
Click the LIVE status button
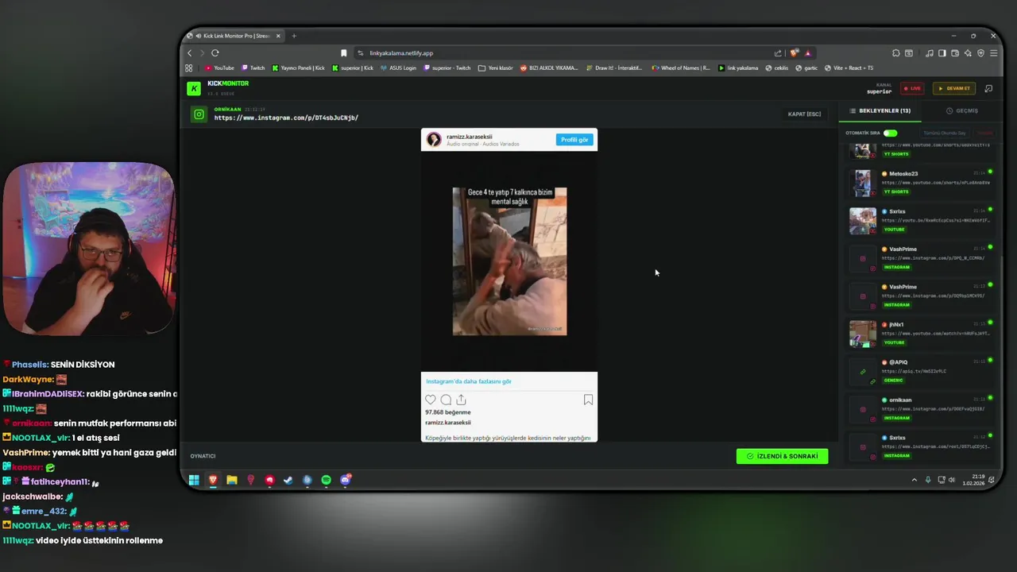pyautogui.click(x=912, y=88)
